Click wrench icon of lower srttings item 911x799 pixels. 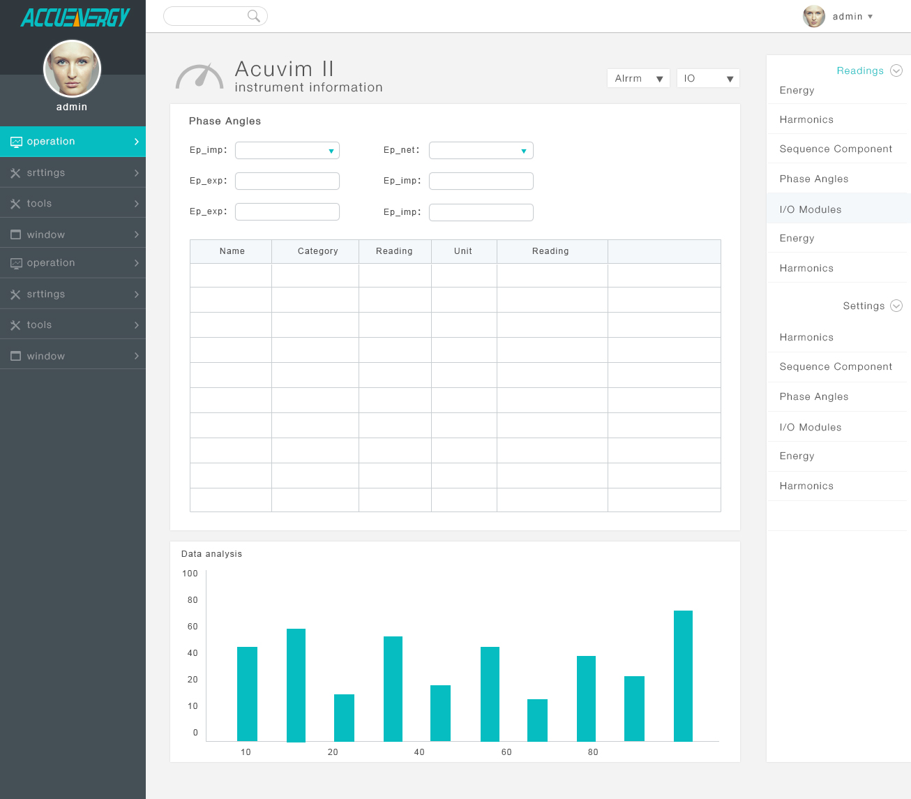[15, 294]
